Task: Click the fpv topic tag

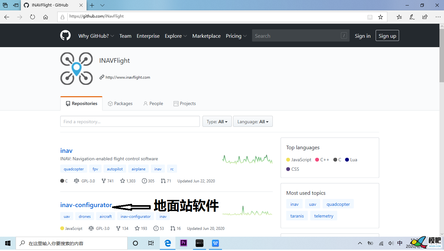Action: pyautogui.click(x=95, y=169)
